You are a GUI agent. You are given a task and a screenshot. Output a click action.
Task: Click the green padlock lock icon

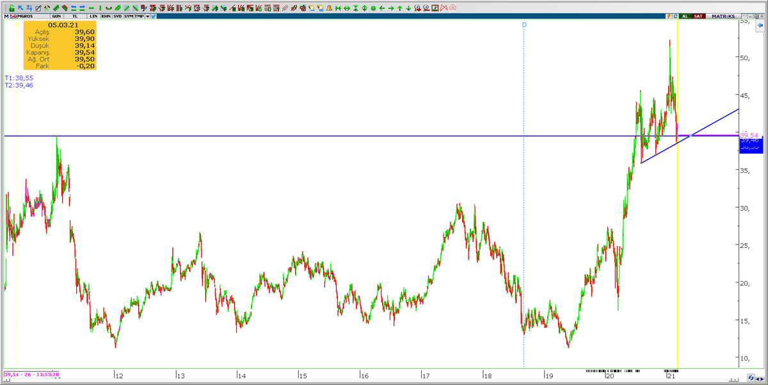point(12,8)
